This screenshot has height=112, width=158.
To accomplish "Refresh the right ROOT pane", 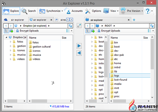I will pos(152,26).
